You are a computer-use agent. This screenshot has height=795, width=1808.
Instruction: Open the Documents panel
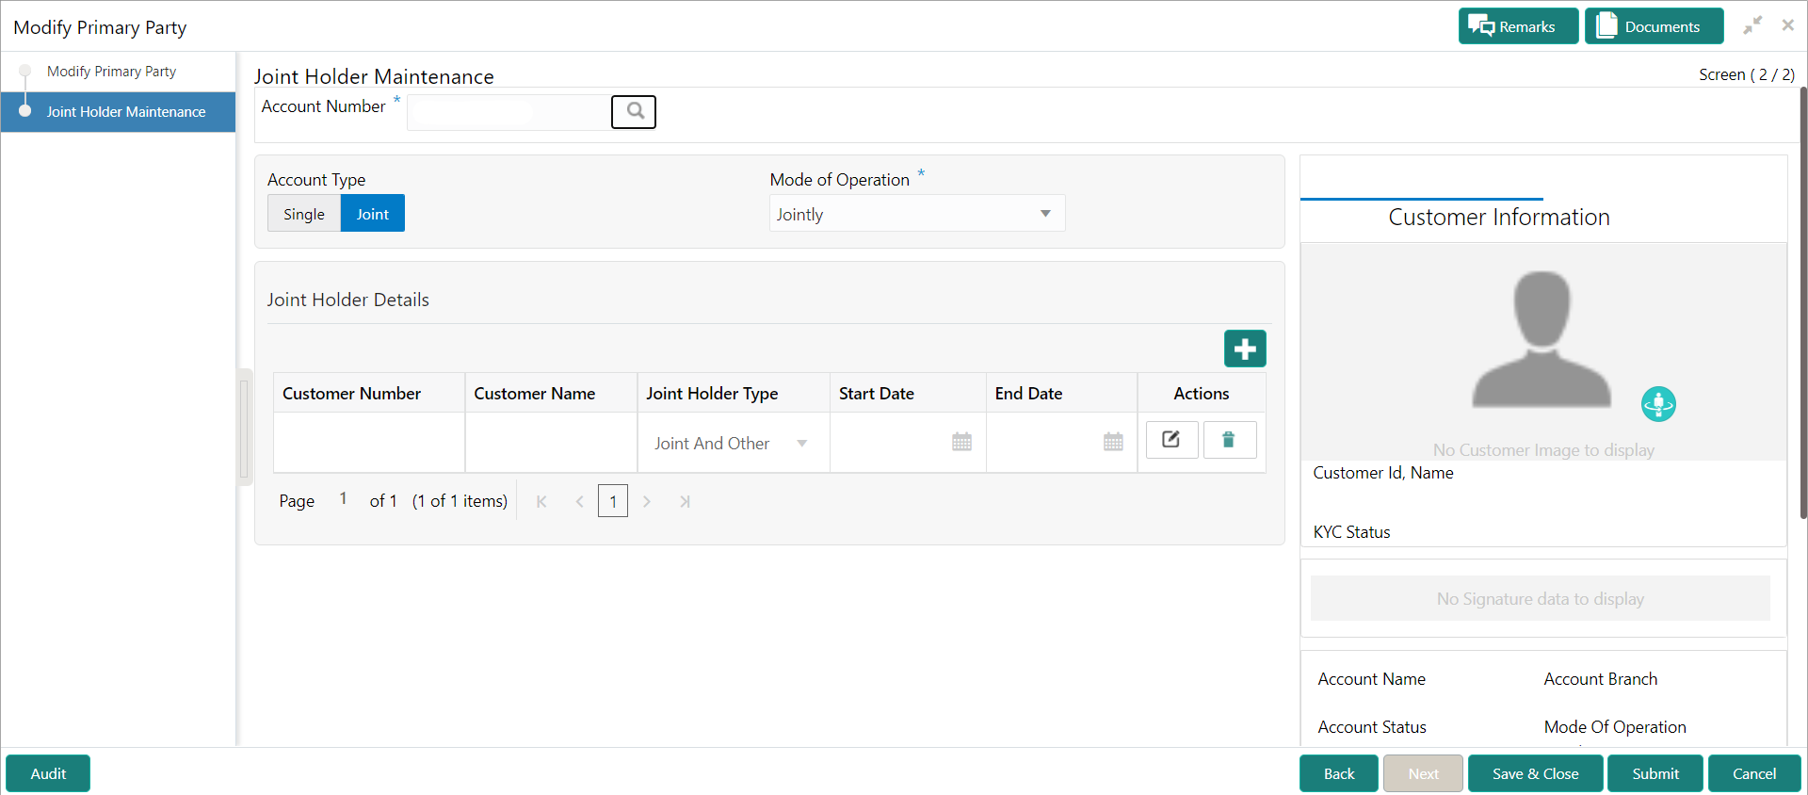pos(1654,26)
